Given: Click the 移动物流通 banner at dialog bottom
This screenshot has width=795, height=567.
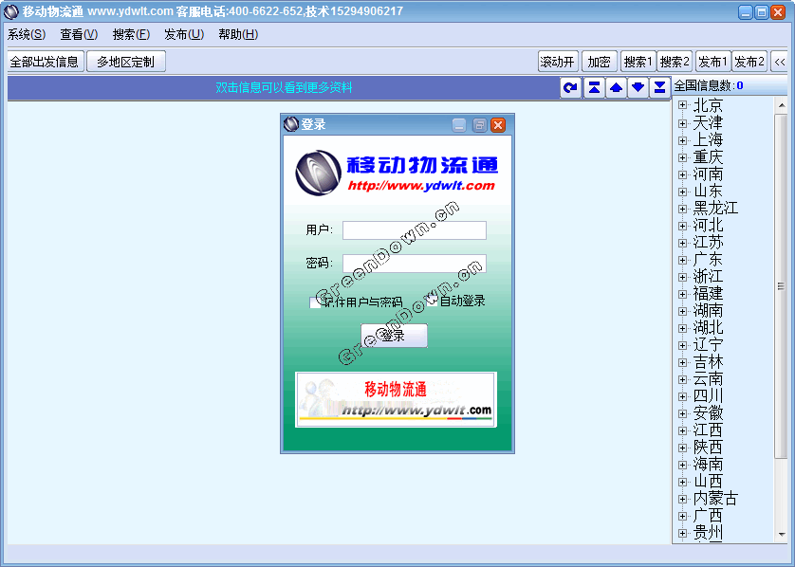Looking at the screenshot, I should click(396, 399).
